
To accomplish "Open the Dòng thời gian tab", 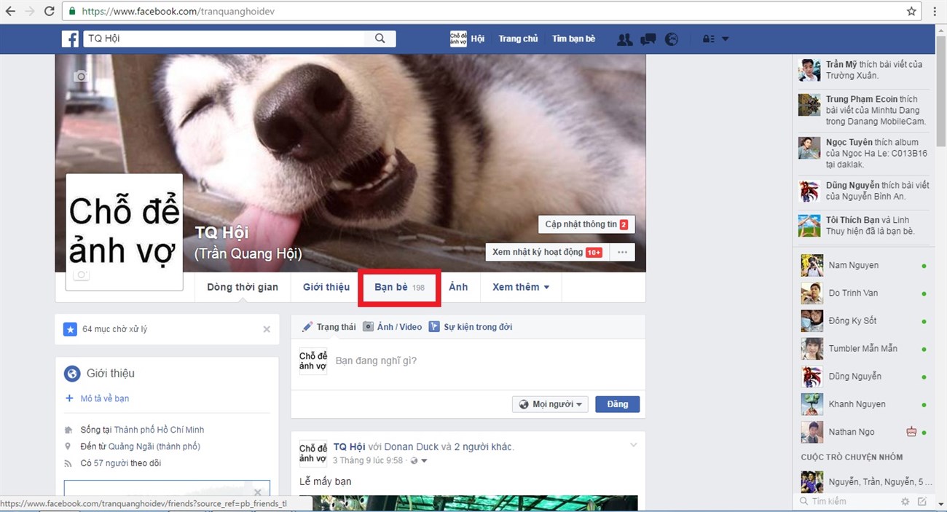I will pyautogui.click(x=243, y=287).
